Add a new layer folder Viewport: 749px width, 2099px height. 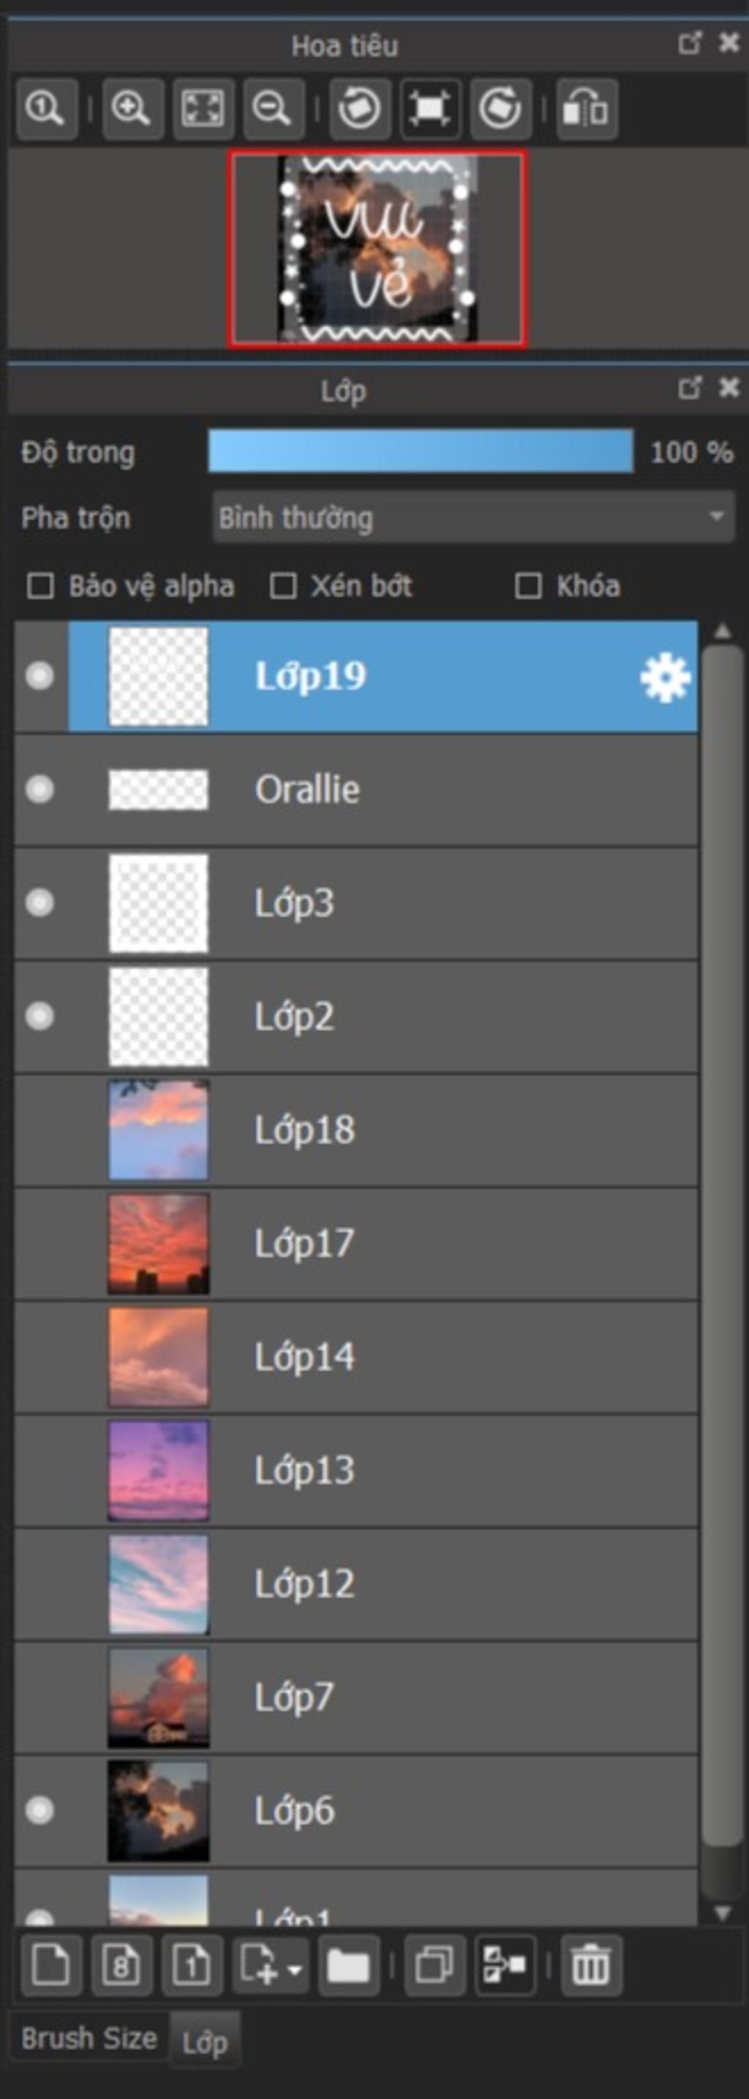tap(348, 1964)
